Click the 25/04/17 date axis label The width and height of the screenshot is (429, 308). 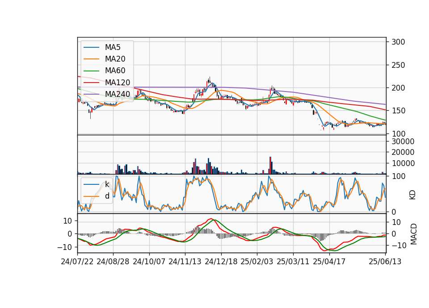coord(329,262)
